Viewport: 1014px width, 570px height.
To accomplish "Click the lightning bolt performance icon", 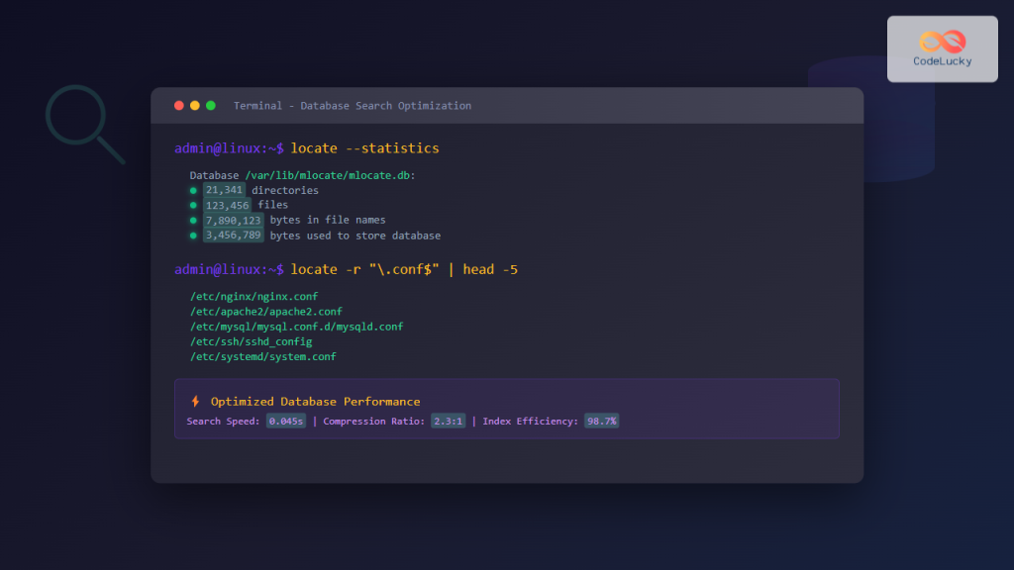I will pos(195,401).
